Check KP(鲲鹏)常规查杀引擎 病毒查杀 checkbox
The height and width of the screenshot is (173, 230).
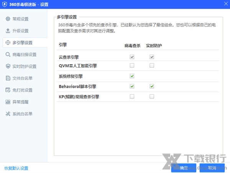(132, 97)
